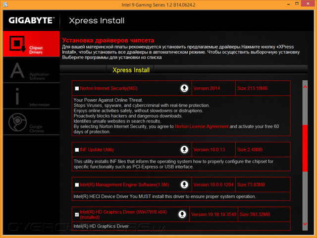Maximize the Intel 9 Gaming Series window
Image resolution: width=317 pixels, height=238 pixels.
(x=297, y=4)
